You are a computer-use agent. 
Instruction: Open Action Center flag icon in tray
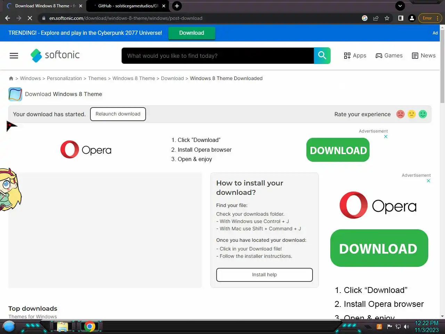[389, 326]
